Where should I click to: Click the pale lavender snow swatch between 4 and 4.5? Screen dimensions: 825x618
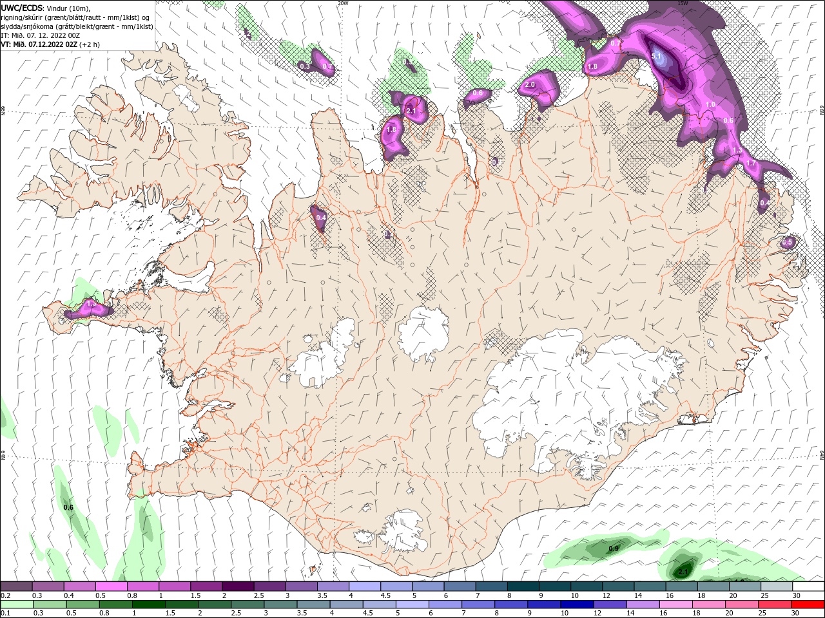pyautogui.click(x=365, y=586)
